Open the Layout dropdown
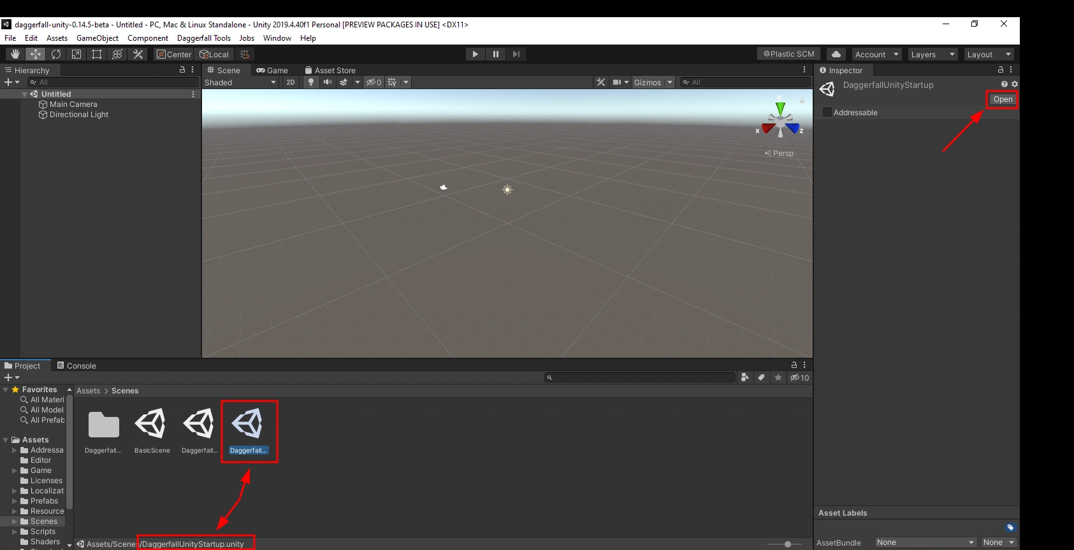The image size is (1074, 550). (989, 54)
